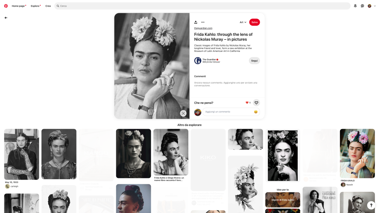379x213 pixels.
Task: Open the Esplora menu item
Action: click(36, 6)
